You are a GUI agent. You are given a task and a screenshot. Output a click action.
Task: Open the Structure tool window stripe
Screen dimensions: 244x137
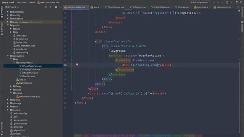coord(2,28)
